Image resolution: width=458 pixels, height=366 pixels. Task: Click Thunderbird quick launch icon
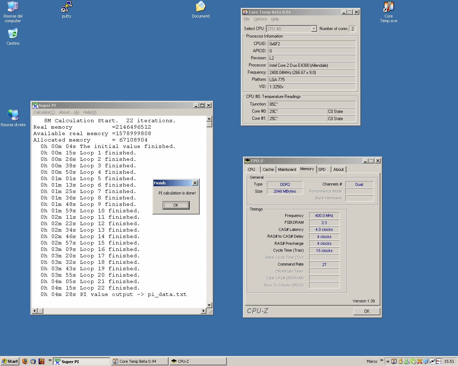coord(33,361)
